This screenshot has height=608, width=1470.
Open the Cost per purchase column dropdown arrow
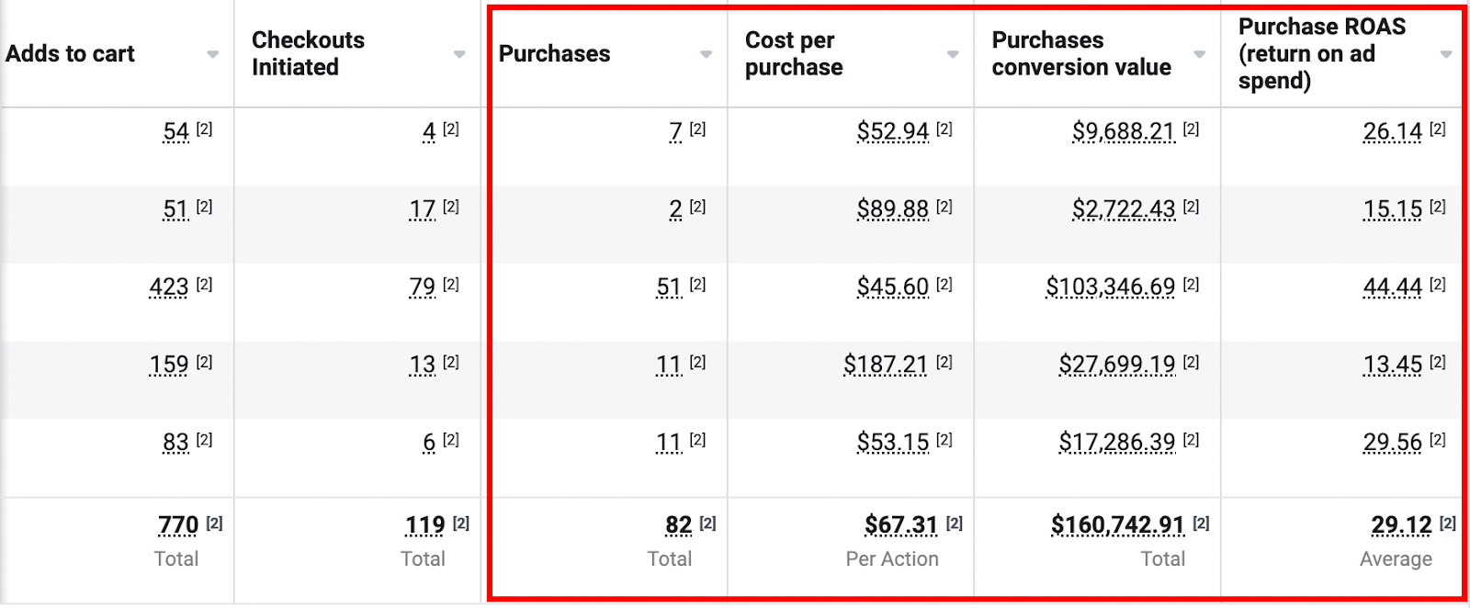pyautogui.click(x=953, y=54)
